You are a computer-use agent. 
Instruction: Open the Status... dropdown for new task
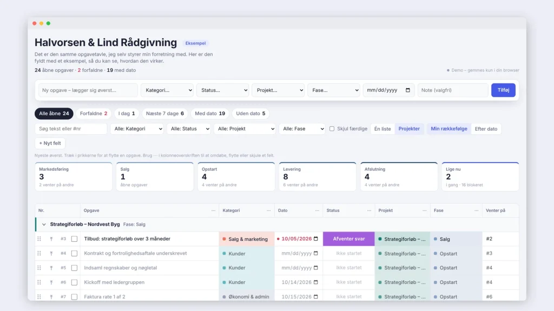[222, 90]
